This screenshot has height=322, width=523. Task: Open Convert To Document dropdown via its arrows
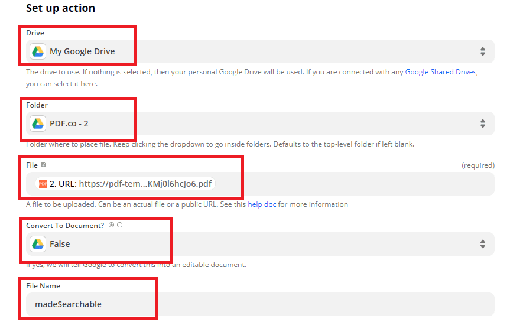point(482,244)
